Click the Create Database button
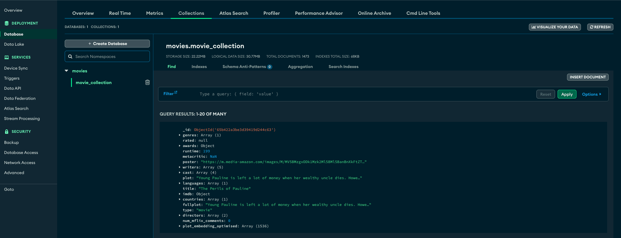This screenshot has height=238, width=621. coord(107,43)
